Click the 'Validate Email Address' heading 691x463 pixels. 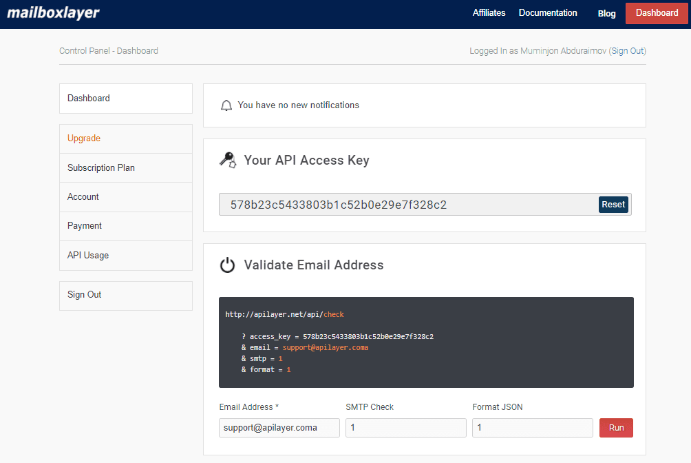coord(314,265)
